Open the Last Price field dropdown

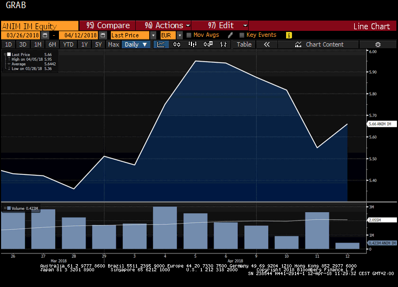coord(154,35)
